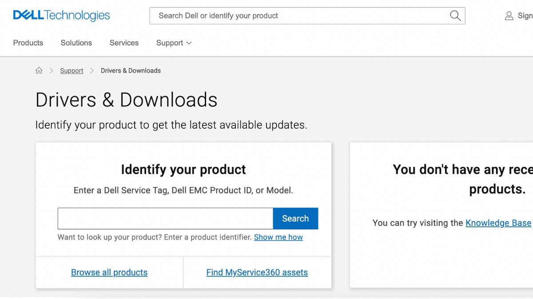533x299 pixels.
Task: Click Browse all products link
Action: point(109,272)
